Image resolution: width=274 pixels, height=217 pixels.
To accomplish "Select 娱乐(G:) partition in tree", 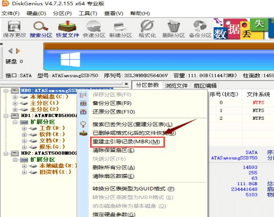I will coord(52,147).
